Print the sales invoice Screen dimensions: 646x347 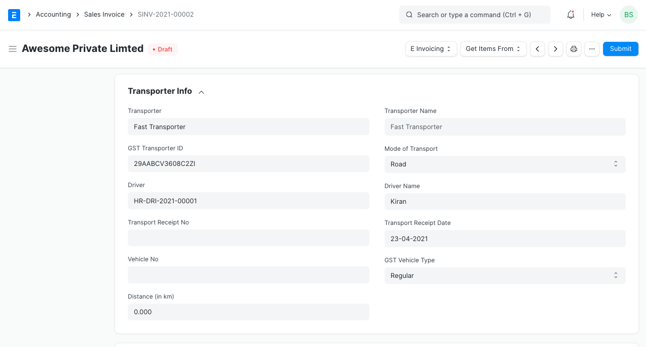coord(573,48)
